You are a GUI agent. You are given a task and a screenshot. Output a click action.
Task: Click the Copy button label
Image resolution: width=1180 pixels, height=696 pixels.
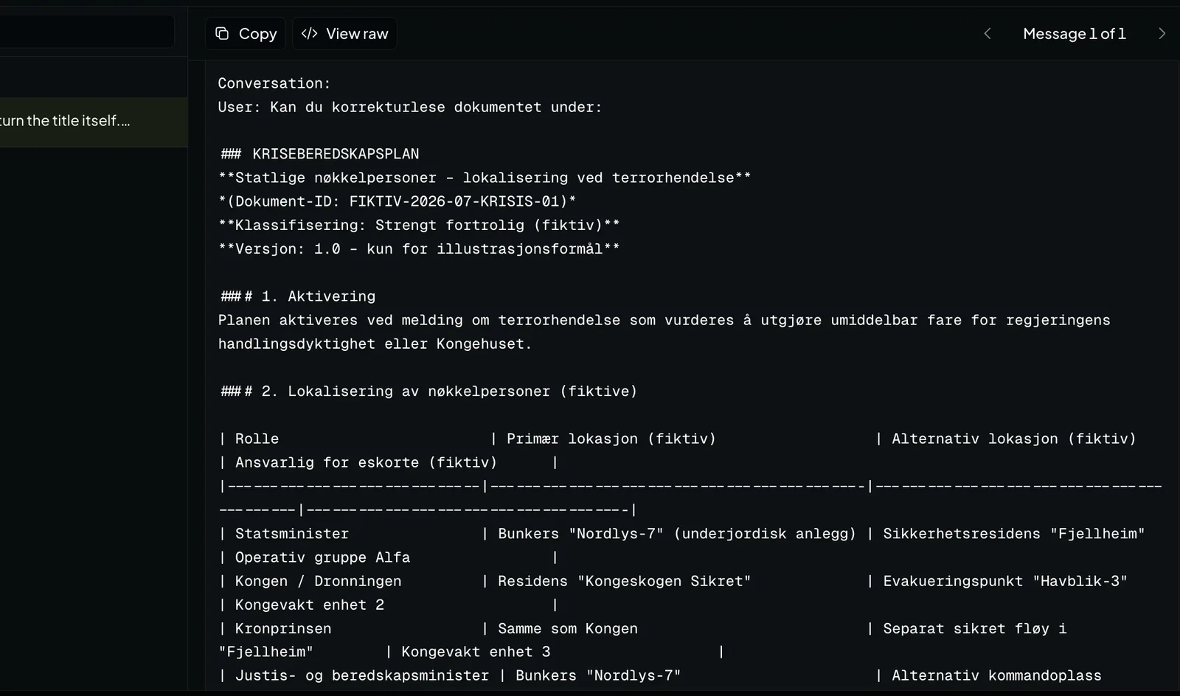(x=257, y=33)
